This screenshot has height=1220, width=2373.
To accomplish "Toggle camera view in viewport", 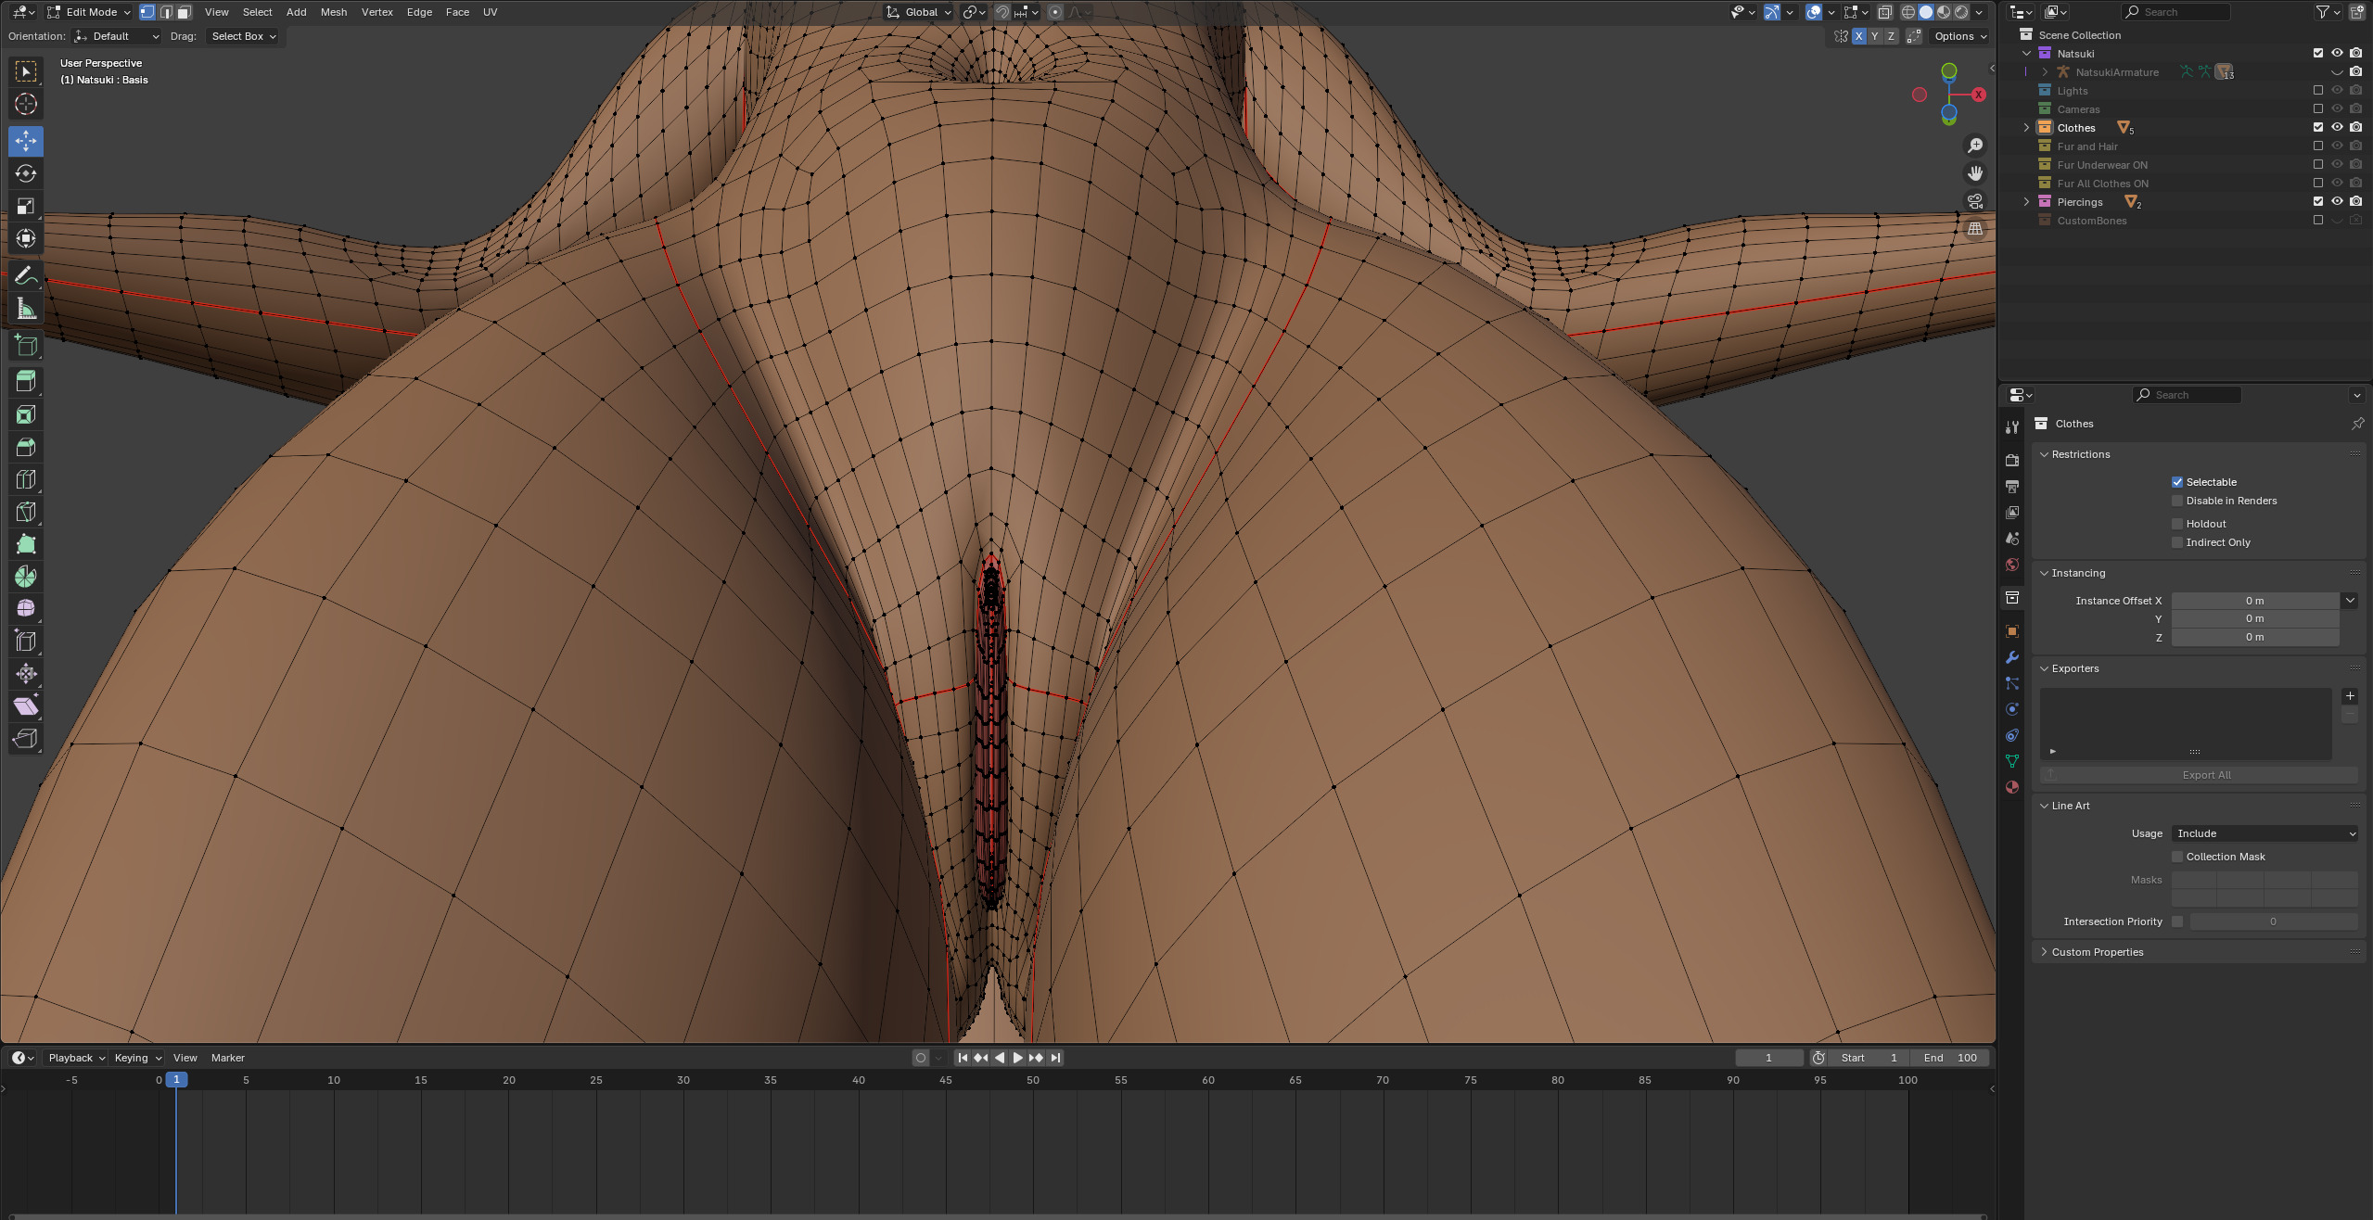I will pyautogui.click(x=1974, y=201).
